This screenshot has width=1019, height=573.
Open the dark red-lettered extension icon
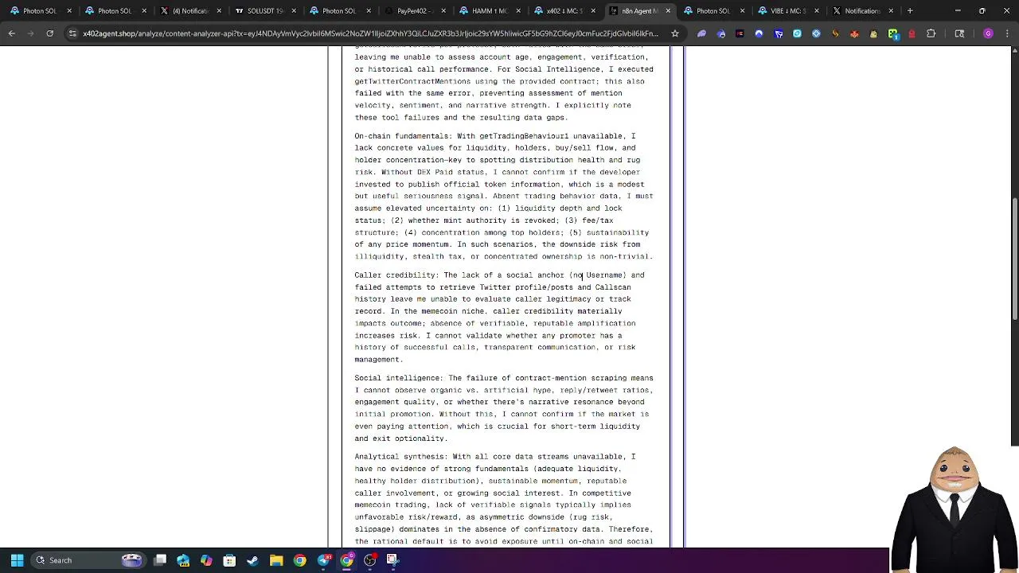coord(740,33)
